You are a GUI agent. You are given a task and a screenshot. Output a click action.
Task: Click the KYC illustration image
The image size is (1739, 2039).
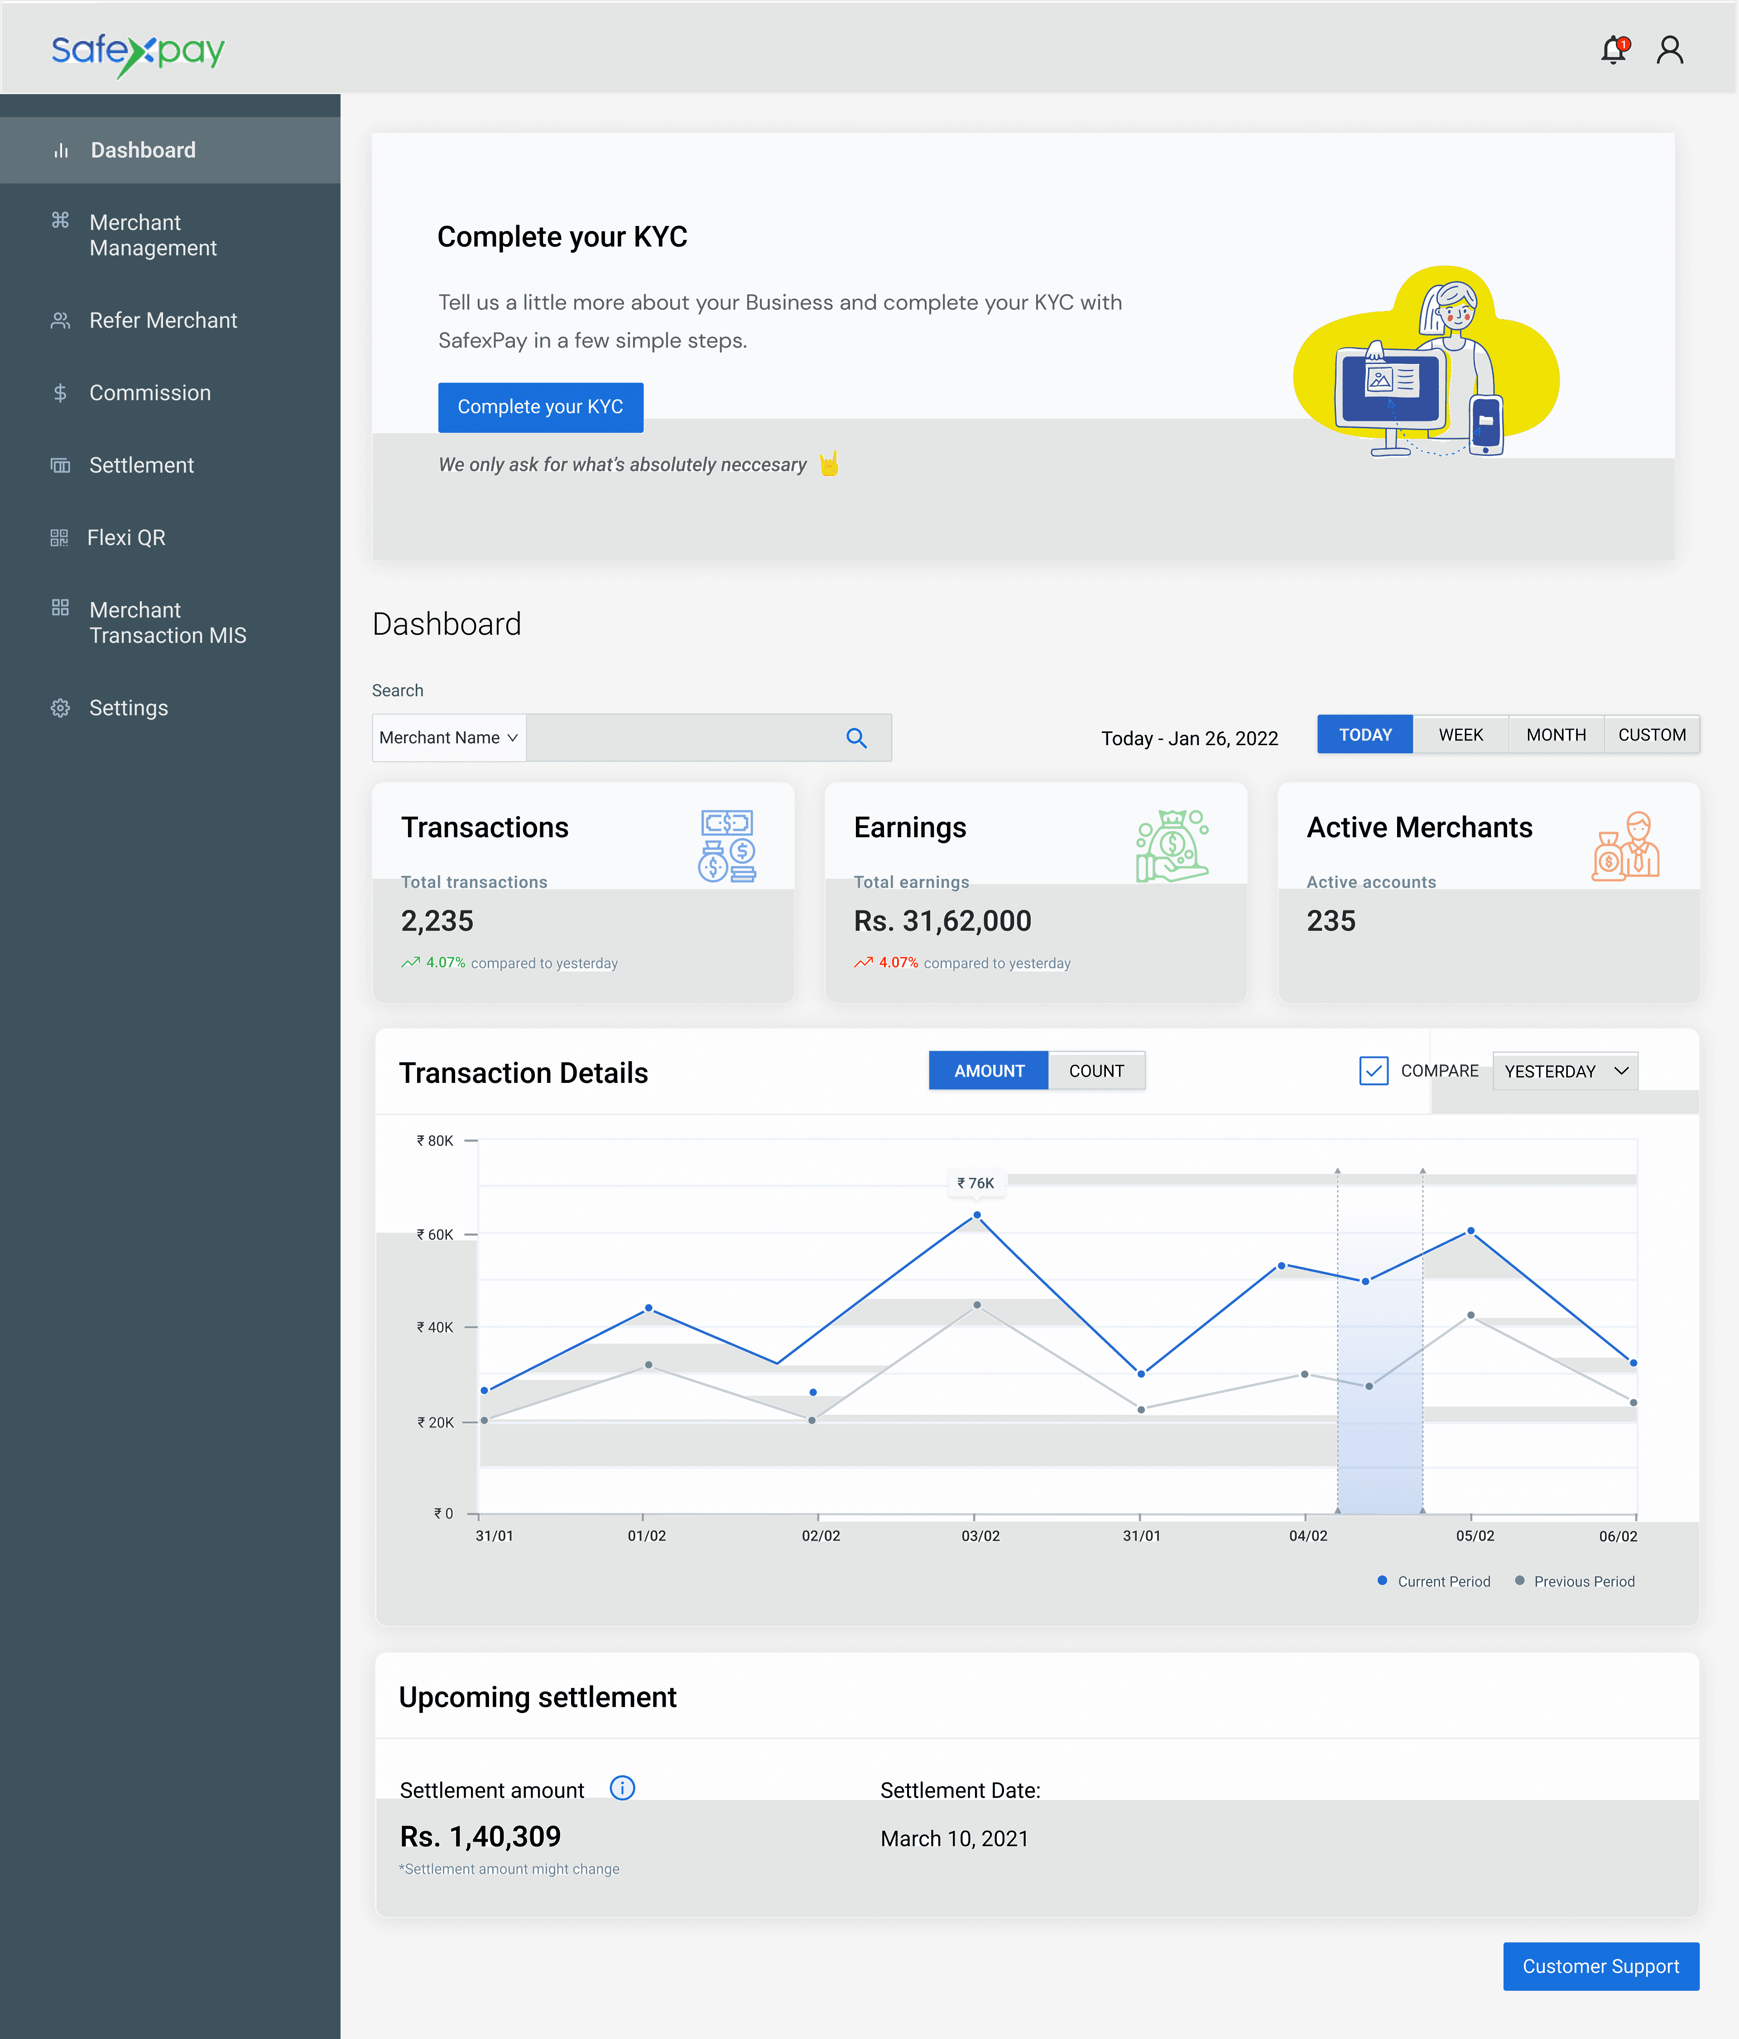[x=1426, y=361]
